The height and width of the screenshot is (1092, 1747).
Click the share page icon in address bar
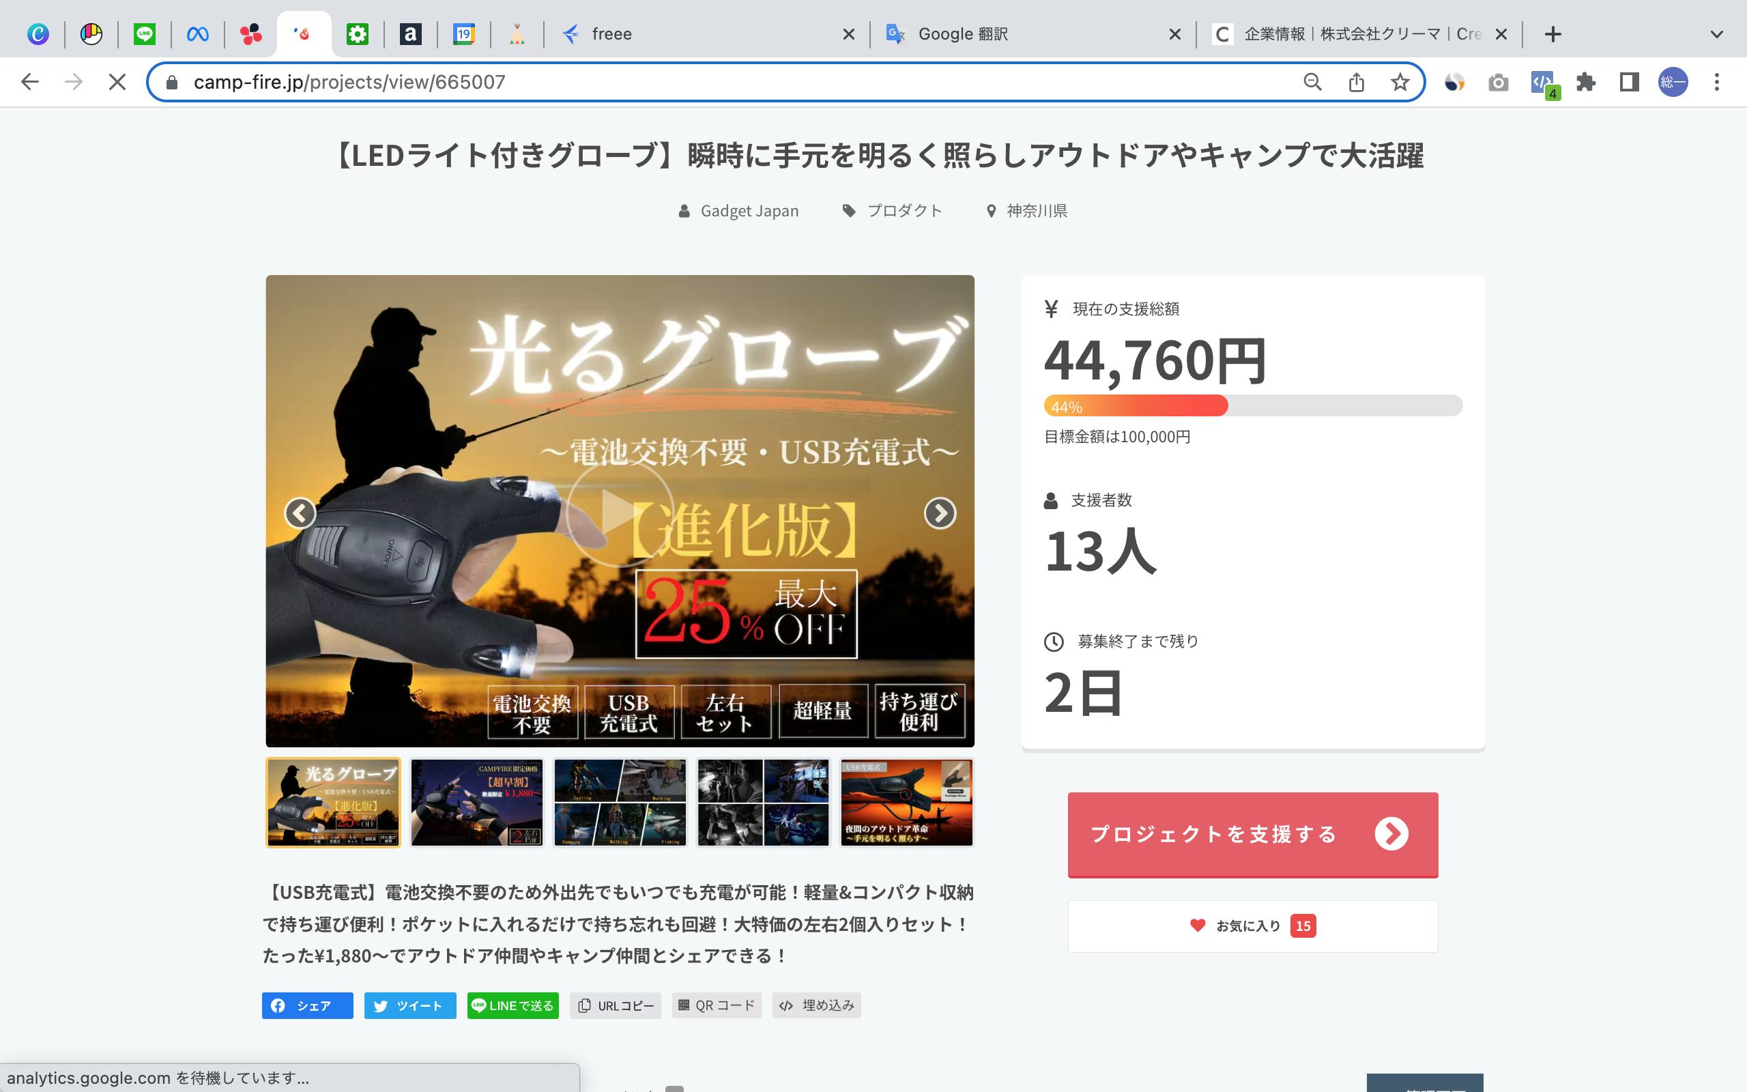(x=1357, y=83)
